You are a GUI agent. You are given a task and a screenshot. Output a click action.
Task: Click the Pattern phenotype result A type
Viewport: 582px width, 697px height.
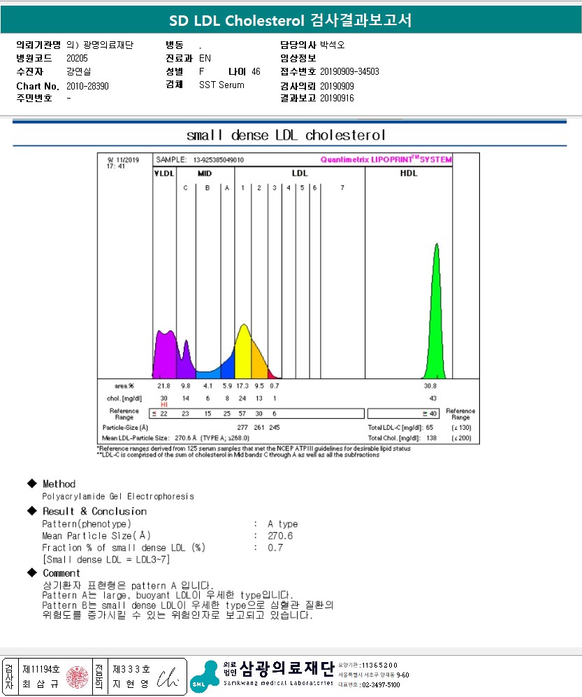(282, 524)
